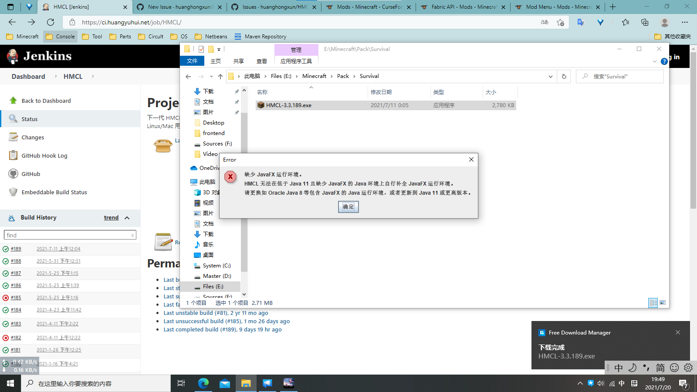Mute system volume via the speaker icon
Viewport: 697px width, 392px height.
[x=601, y=384]
